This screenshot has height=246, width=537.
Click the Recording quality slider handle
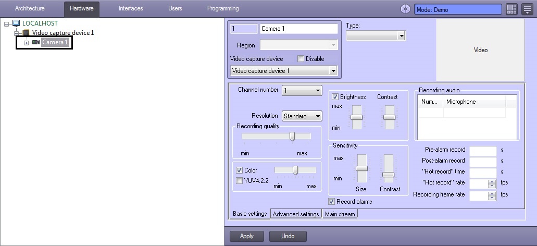[x=292, y=137]
